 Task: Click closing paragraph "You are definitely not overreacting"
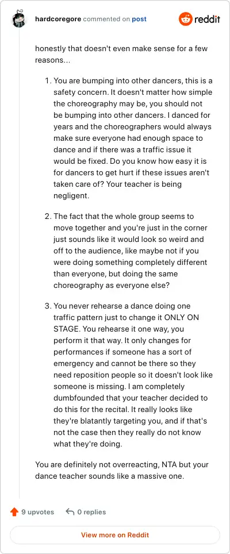[122, 470]
